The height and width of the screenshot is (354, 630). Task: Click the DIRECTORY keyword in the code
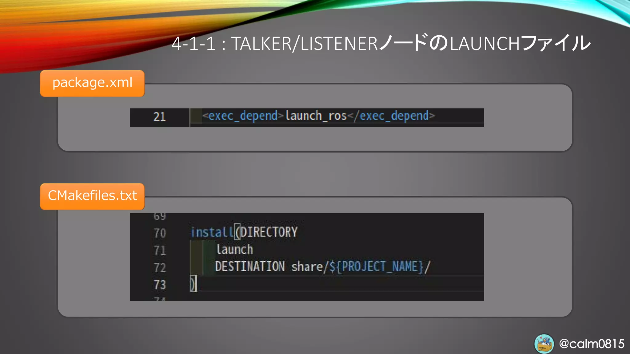point(269,232)
